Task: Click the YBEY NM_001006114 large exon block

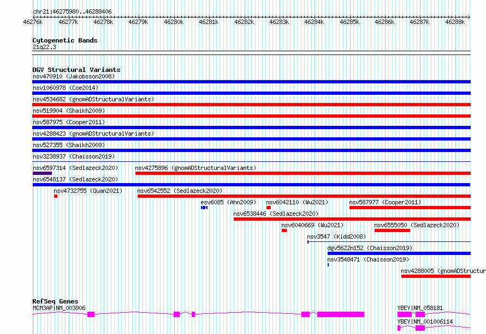Action: point(420,328)
